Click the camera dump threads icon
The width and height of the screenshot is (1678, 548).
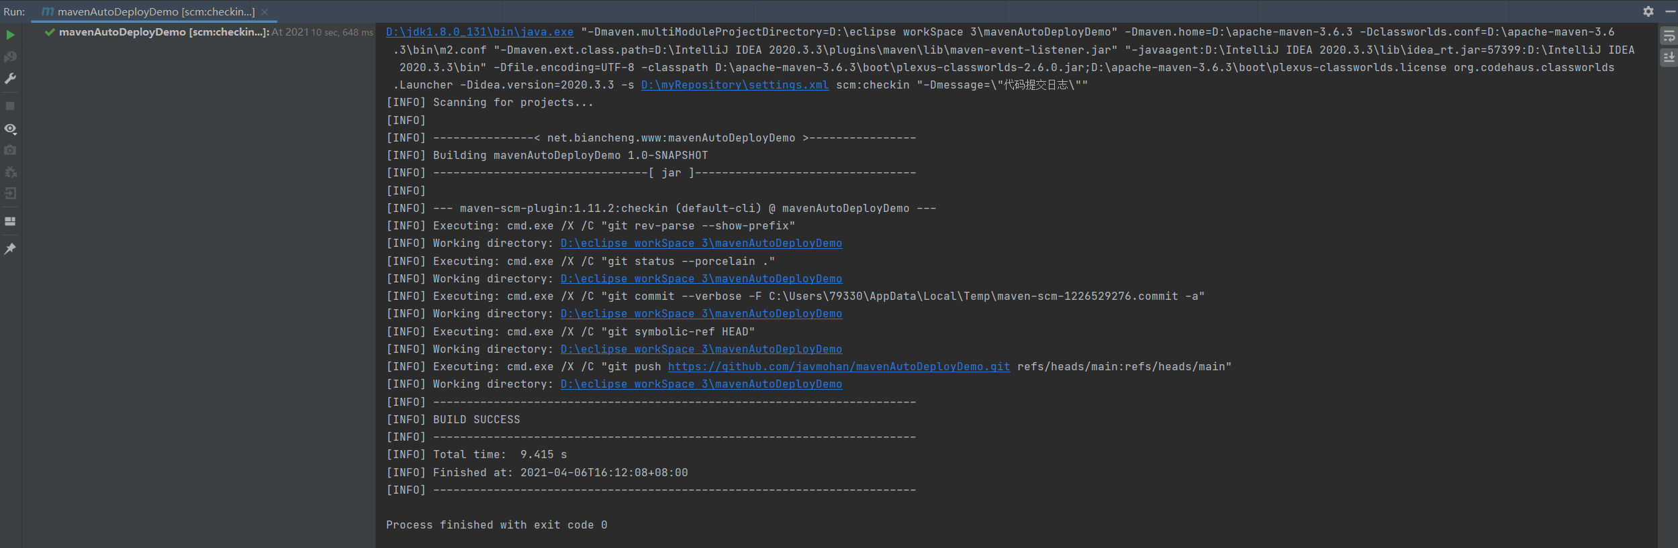tap(10, 150)
